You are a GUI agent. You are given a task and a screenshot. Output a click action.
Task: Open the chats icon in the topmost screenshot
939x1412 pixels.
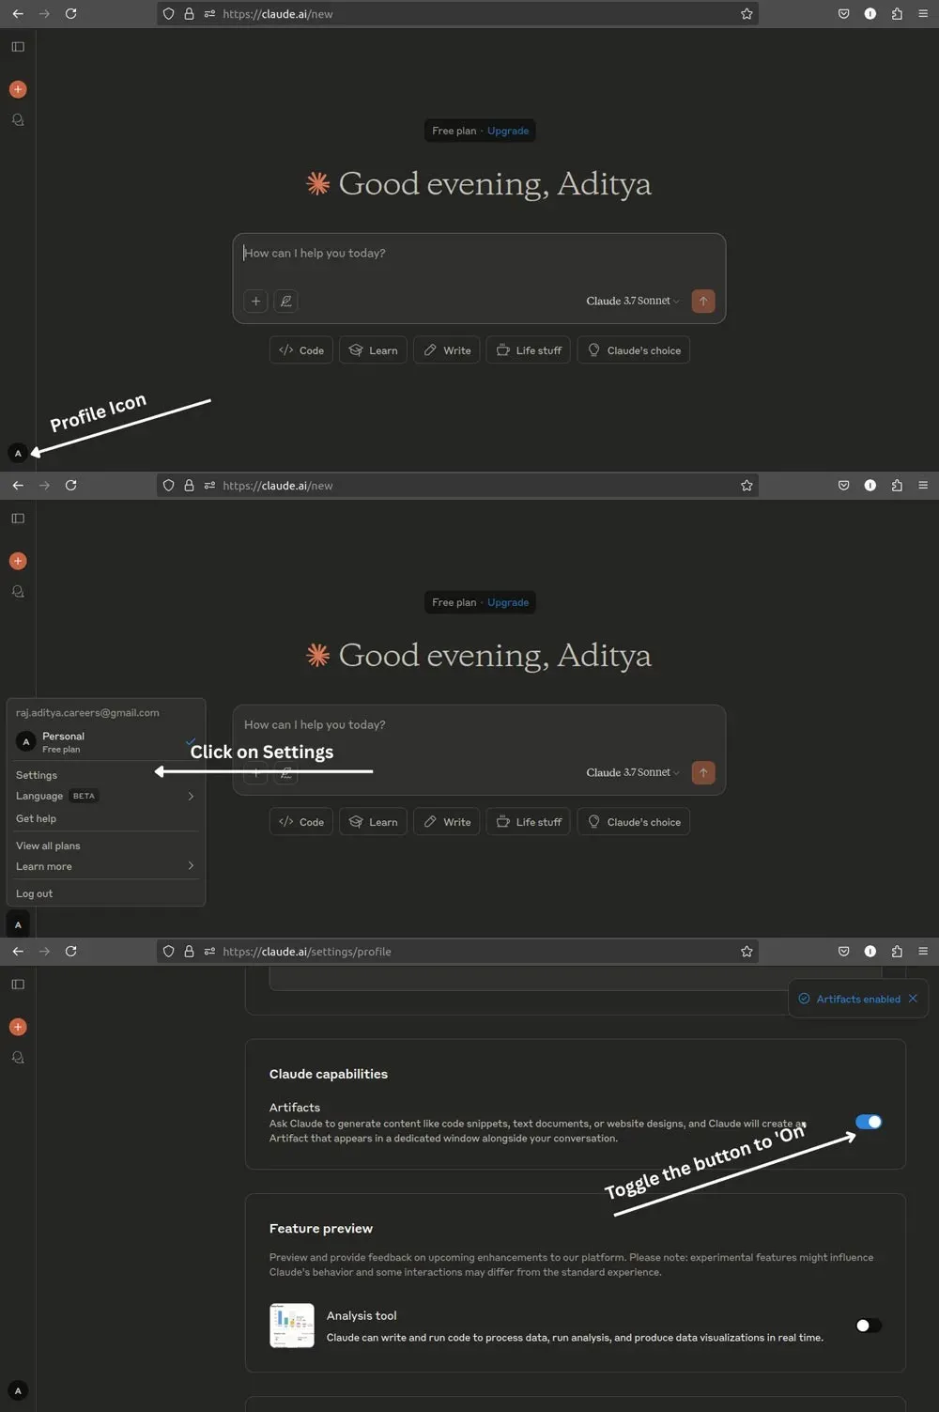pos(18,120)
